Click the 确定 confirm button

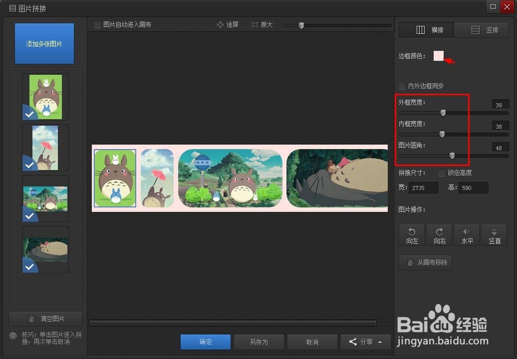pos(205,342)
